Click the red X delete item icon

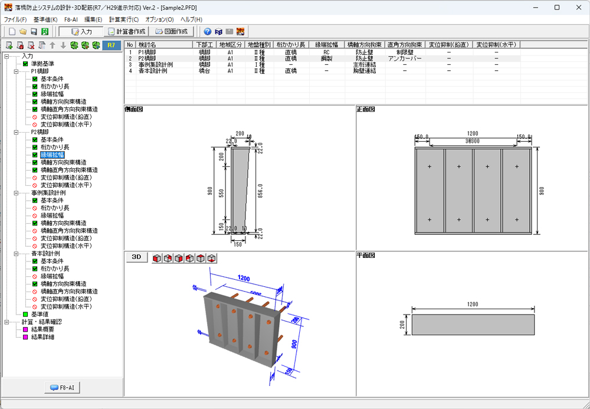(31, 45)
